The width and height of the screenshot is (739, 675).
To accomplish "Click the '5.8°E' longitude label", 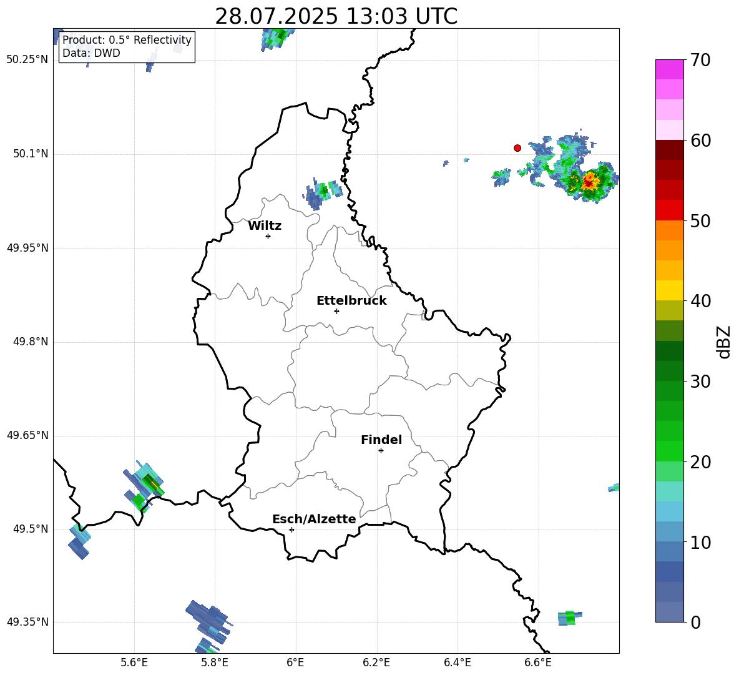I will coord(215,663).
